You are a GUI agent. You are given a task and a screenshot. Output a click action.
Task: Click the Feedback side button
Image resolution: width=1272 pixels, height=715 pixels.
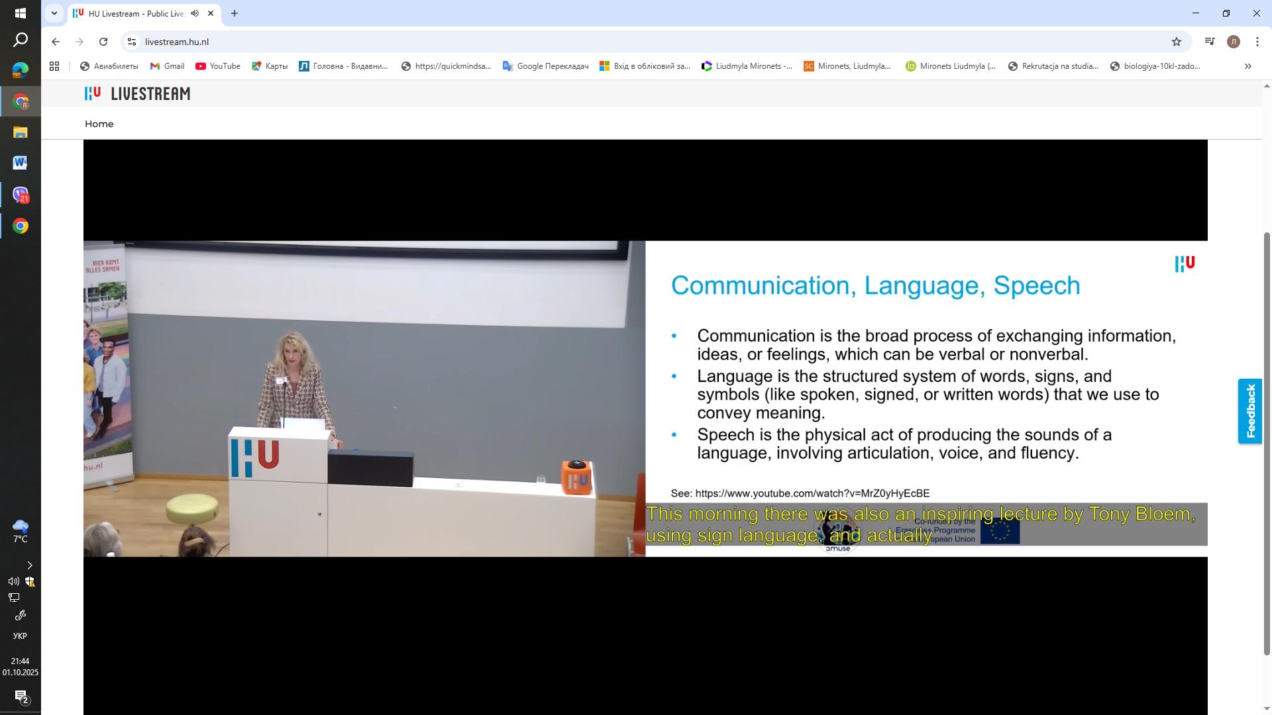click(1250, 411)
